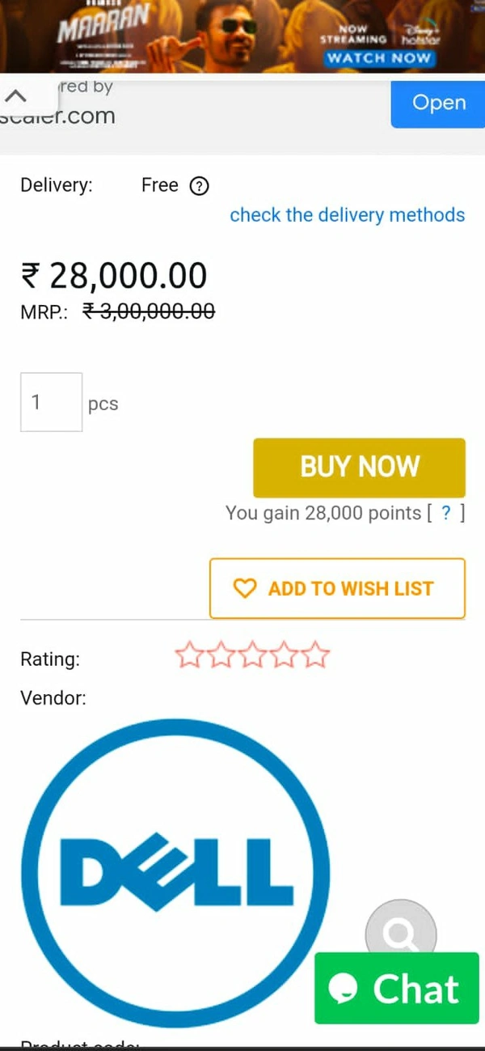The height and width of the screenshot is (1051, 485).
Task: Click ADD TO WISH LIST button
Action: (337, 588)
